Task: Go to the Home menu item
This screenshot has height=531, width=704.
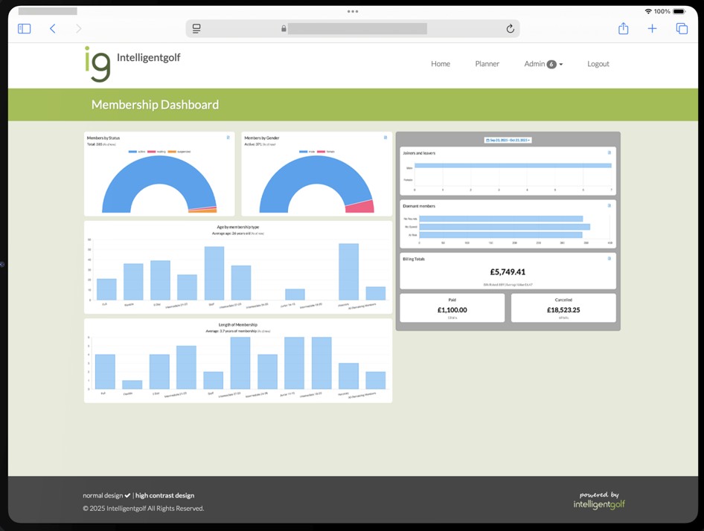Action: tap(440, 64)
